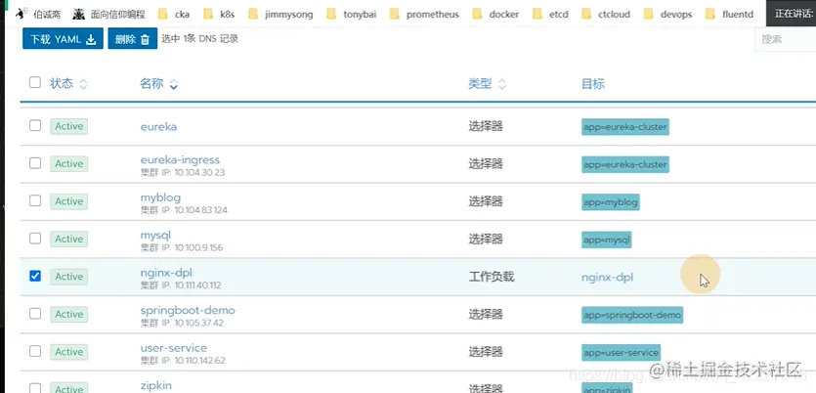
Task: Click the app=user-service selector tag
Action: tap(621, 352)
